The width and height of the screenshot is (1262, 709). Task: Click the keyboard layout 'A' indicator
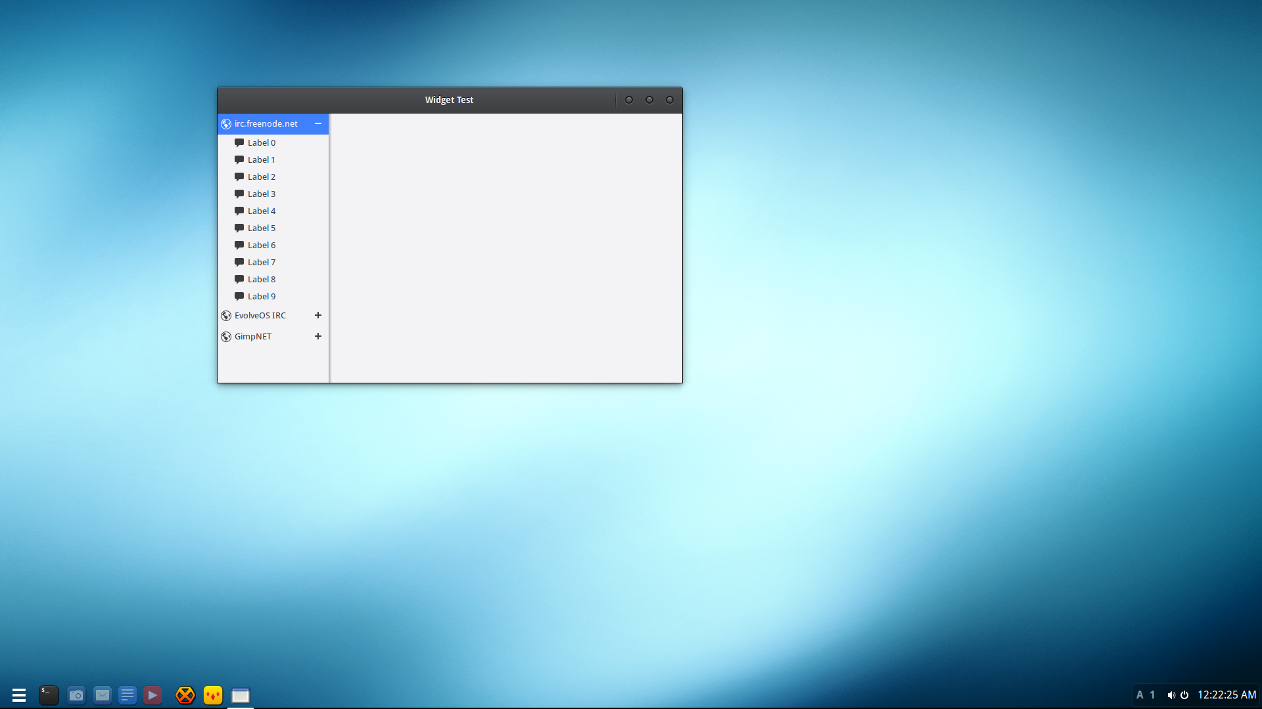(x=1140, y=695)
